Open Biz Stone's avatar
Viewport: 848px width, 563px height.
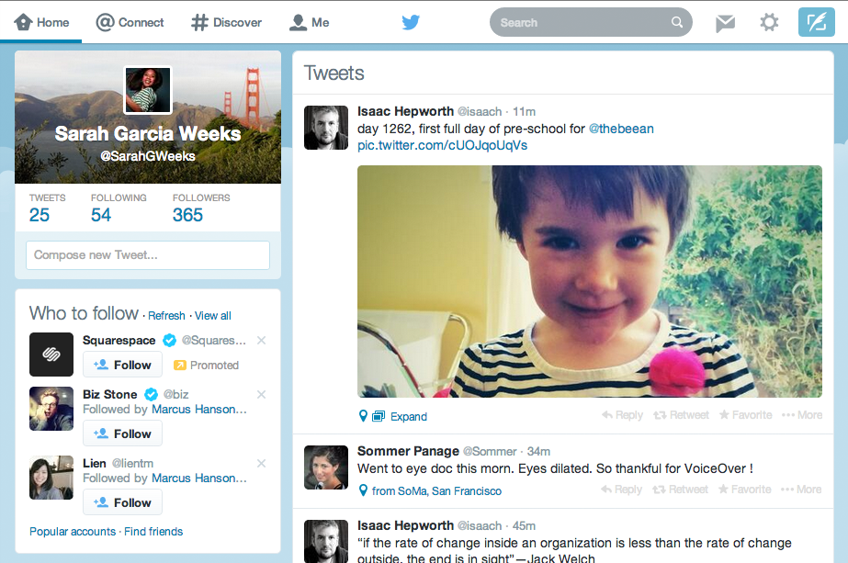[51, 409]
